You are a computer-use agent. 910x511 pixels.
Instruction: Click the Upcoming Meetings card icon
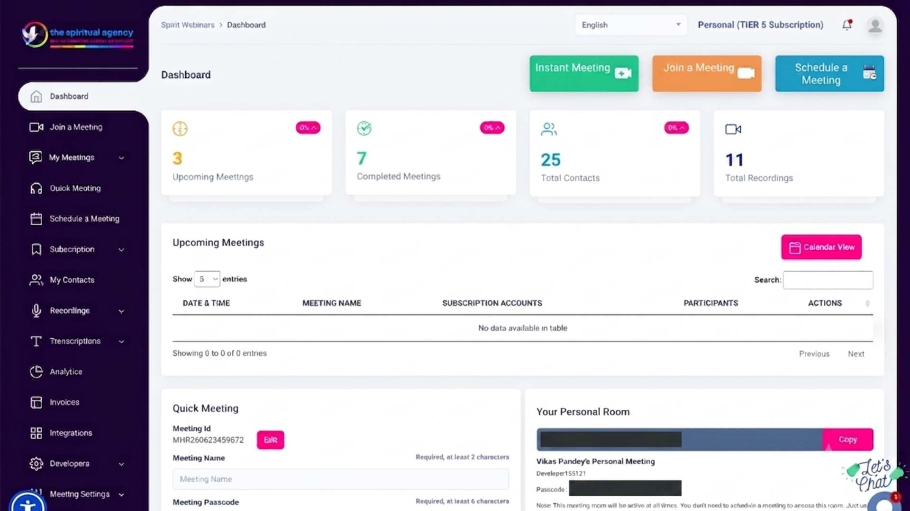pyautogui.click(x=180, y=129)
